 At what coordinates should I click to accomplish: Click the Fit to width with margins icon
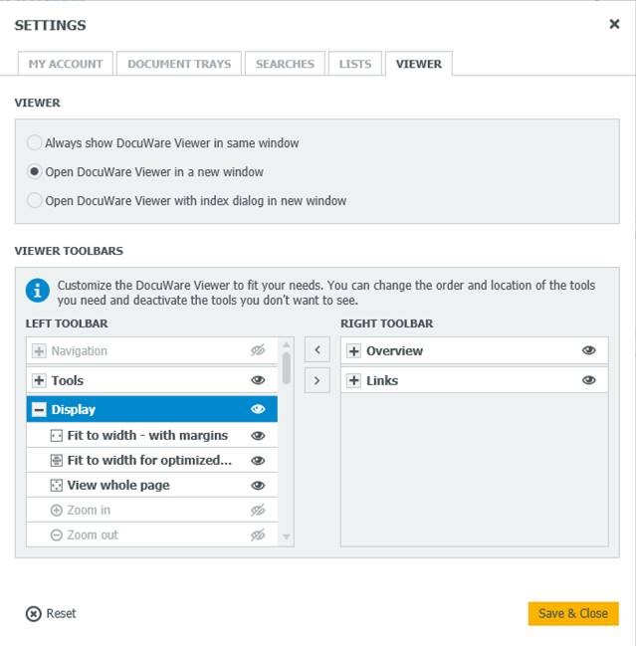pyautogui.click(x=56, y=435)
